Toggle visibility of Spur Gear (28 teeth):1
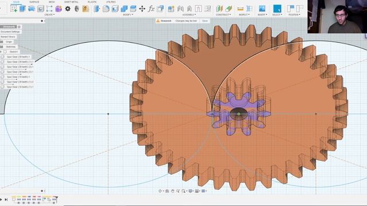The width and height of the screenshot is (367, 206). (2, 57)
